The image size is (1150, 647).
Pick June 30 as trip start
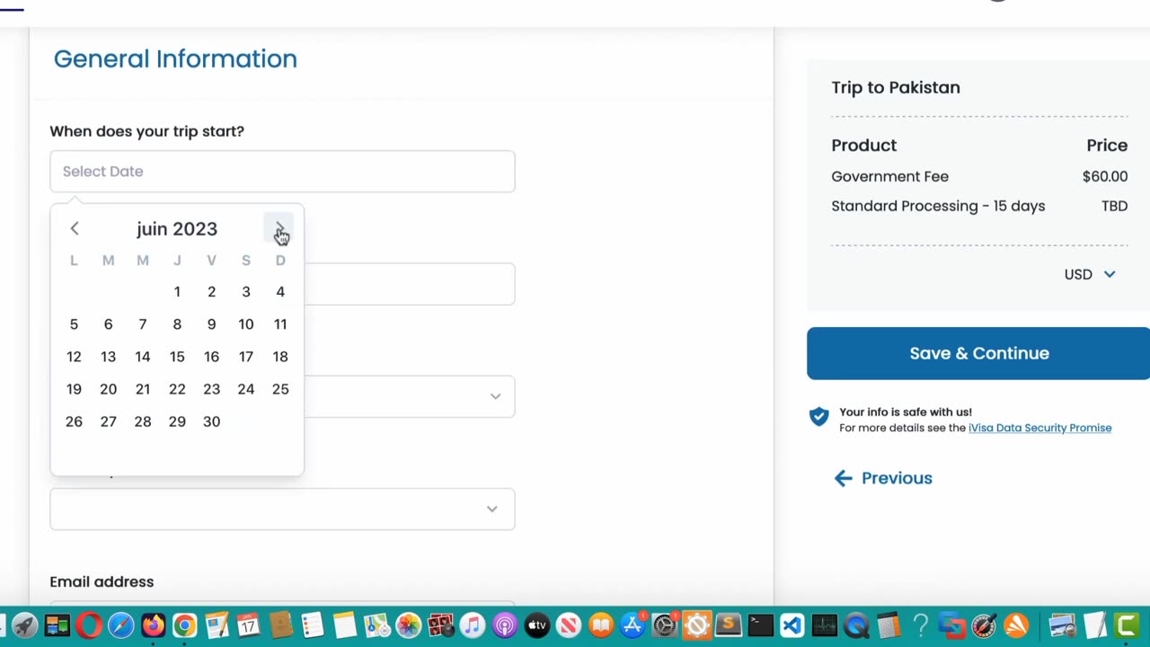[x=211, y=421]
